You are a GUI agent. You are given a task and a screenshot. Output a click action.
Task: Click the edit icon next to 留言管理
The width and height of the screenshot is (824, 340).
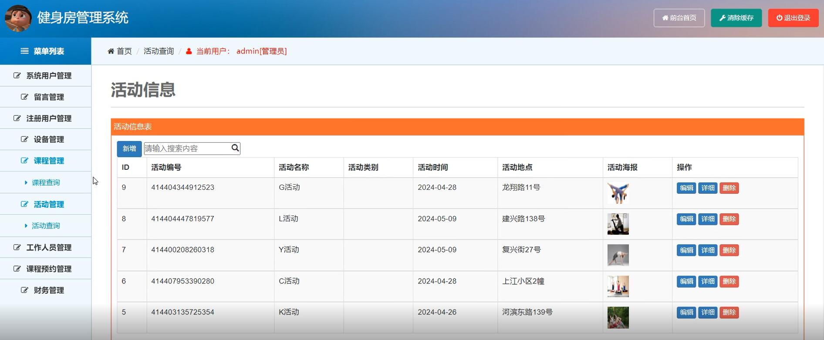25,97
